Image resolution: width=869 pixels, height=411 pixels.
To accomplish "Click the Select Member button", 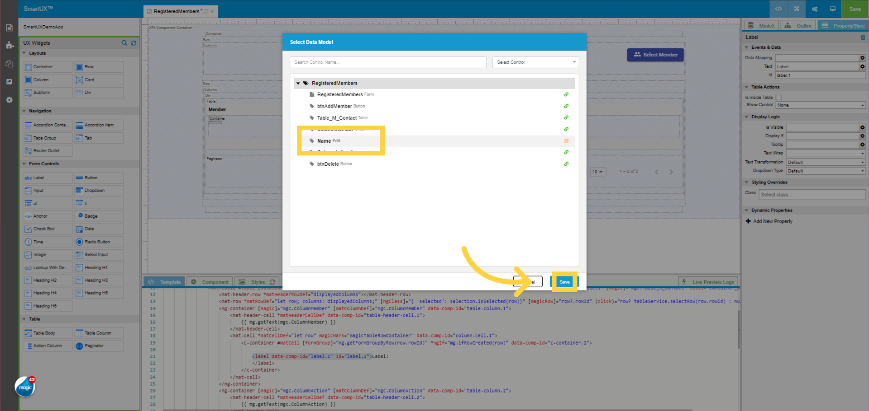I will click(655, 55).
